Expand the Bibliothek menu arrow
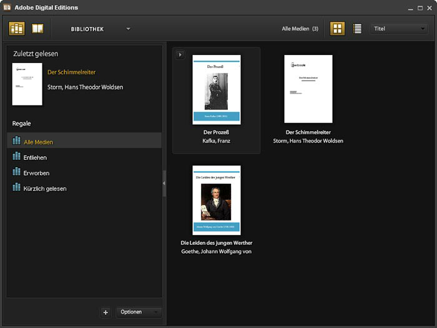 pos(128,29)
